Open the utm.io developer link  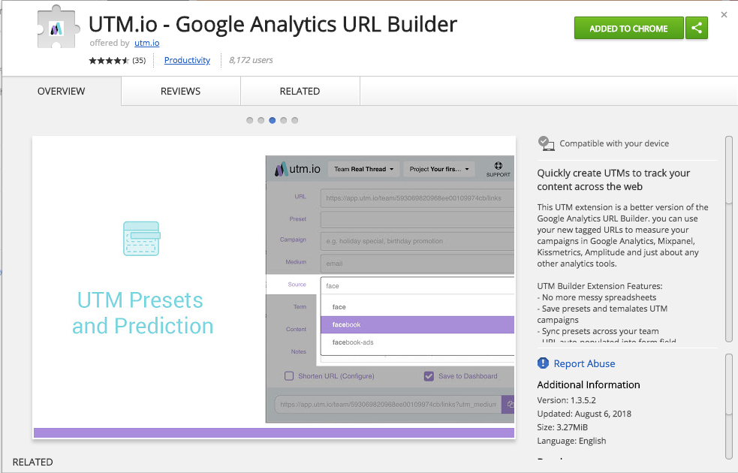147,43
